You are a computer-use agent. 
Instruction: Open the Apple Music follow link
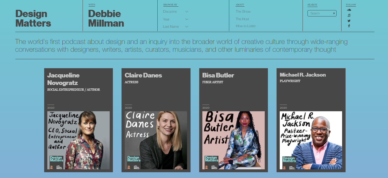pyautogui.click(x=349, y=16)
